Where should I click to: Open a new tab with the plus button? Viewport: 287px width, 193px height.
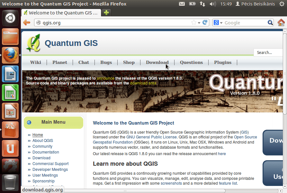(106, 13)
